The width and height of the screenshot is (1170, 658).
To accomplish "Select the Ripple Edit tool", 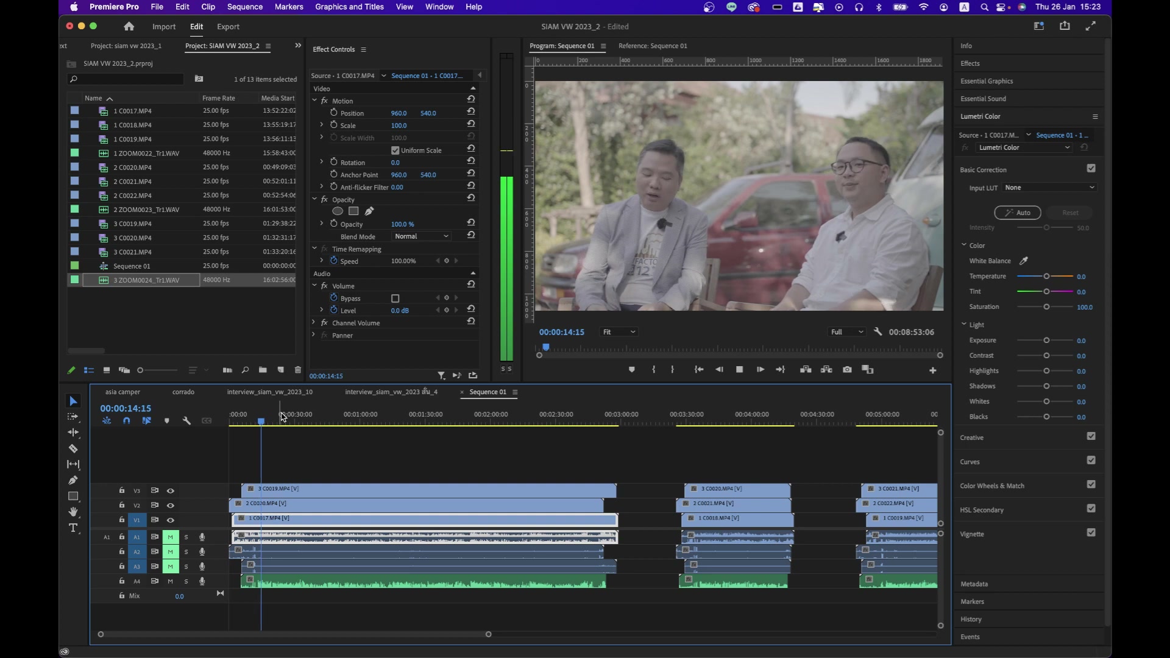I will 73,433.
